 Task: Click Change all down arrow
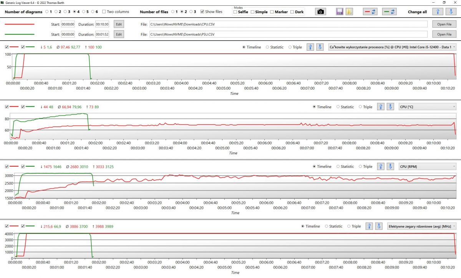click(451, 12)
